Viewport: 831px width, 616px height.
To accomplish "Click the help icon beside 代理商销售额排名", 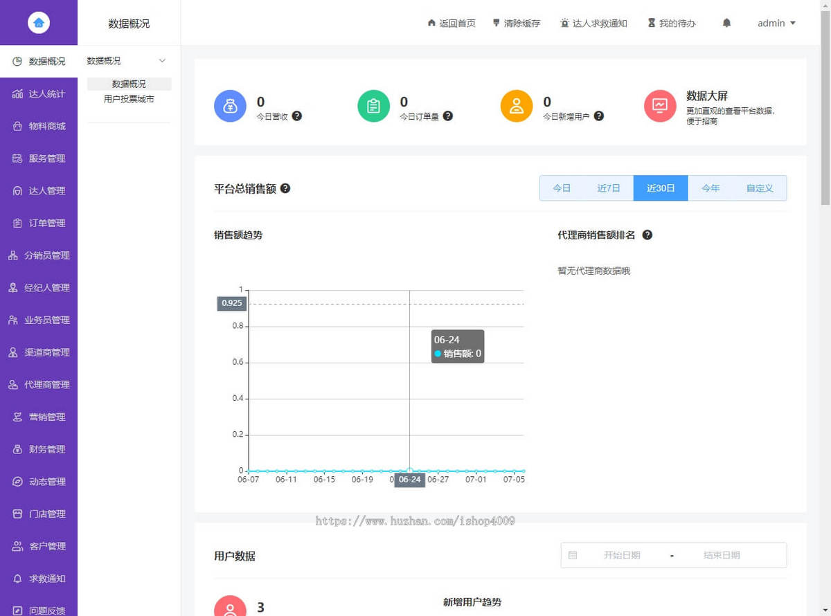I will tap(647, 235).
